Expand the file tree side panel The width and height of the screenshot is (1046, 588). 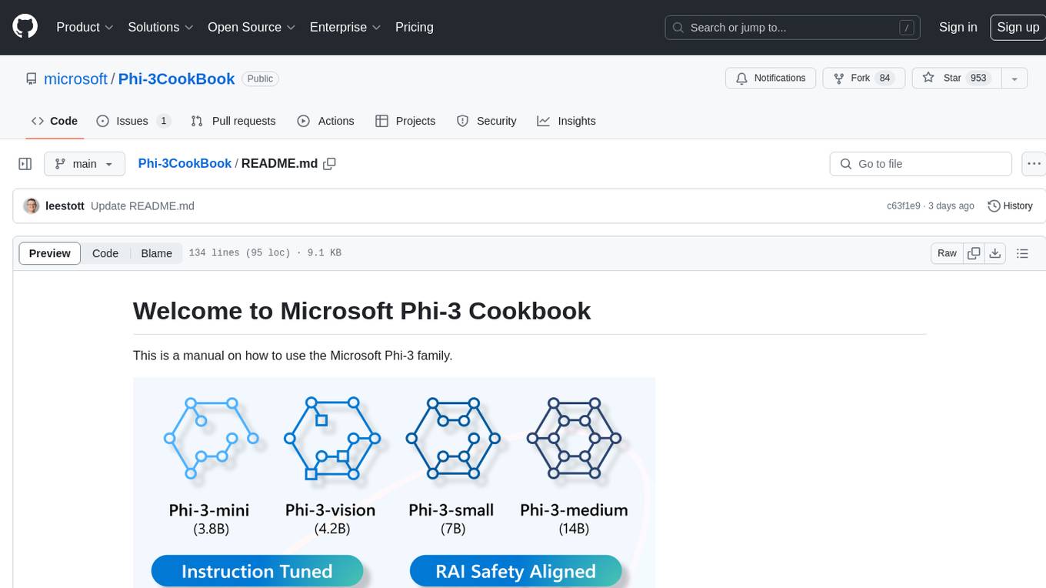(x=25, y=164)
